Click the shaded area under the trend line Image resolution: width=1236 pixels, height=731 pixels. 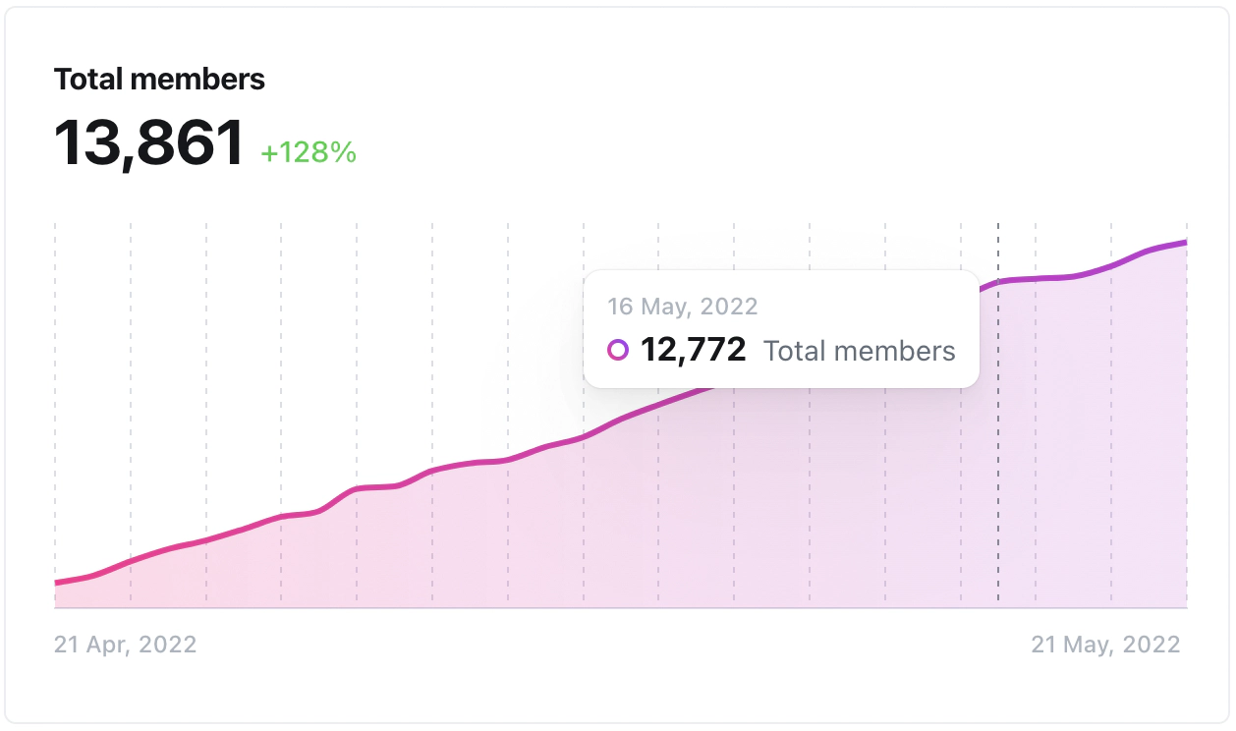tap(786, 511)
